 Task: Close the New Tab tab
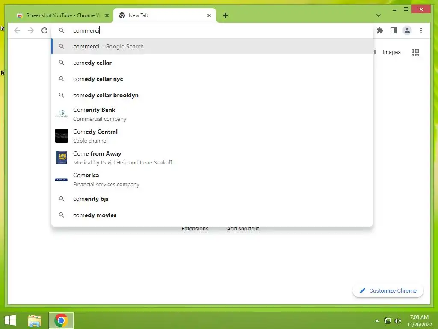pyautogui.click(x=209, y=15)
